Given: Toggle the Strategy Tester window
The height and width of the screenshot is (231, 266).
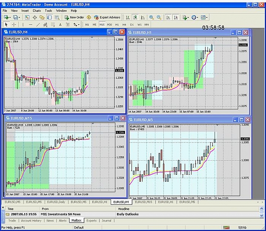Looking at the screenshot, I should (57, 17).
